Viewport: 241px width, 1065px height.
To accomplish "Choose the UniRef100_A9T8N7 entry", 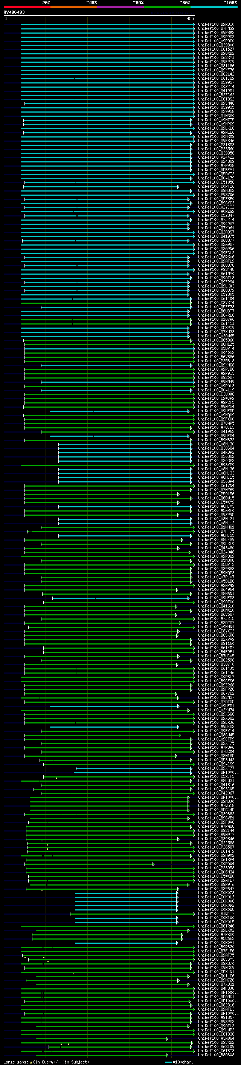I will coord(216,1017).
